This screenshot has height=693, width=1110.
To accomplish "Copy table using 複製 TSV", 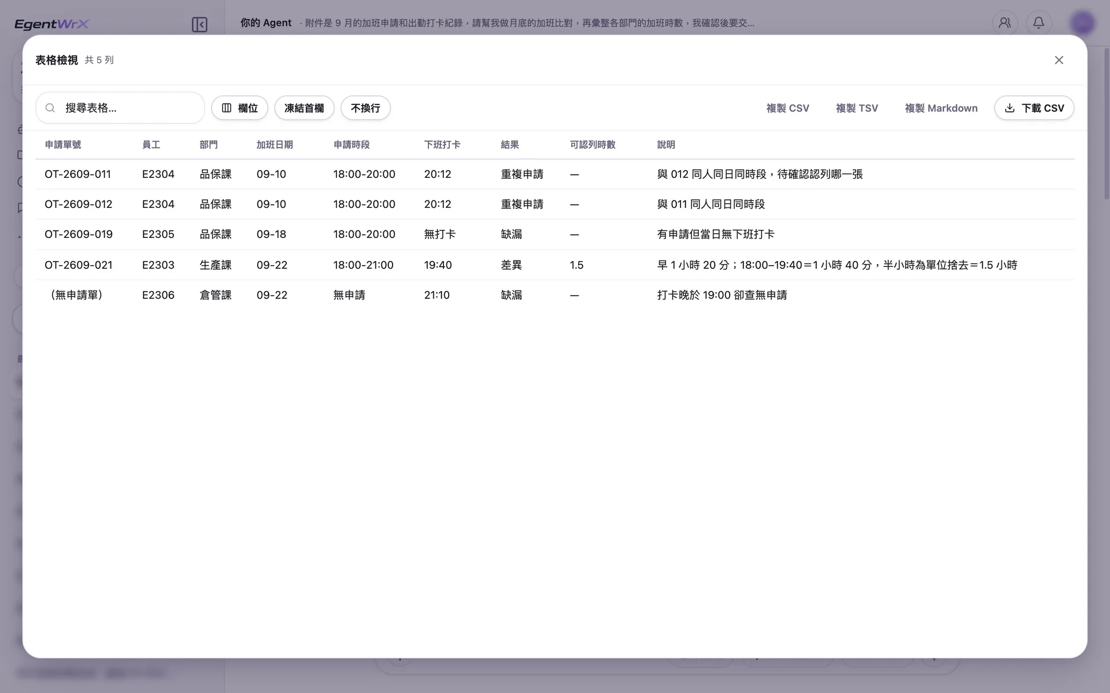I will [x=857, y=108].
